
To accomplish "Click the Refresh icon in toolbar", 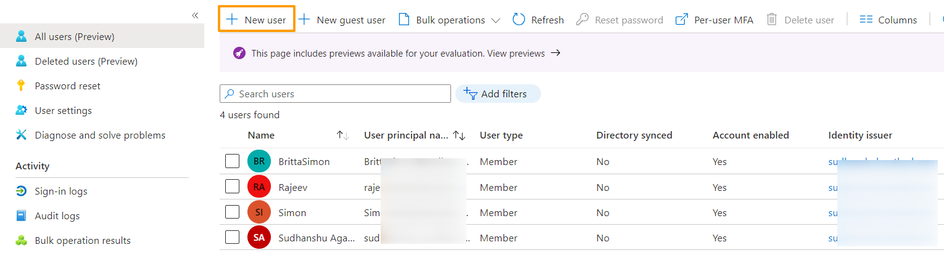I will pyautogui.click(x=519, y=20).
